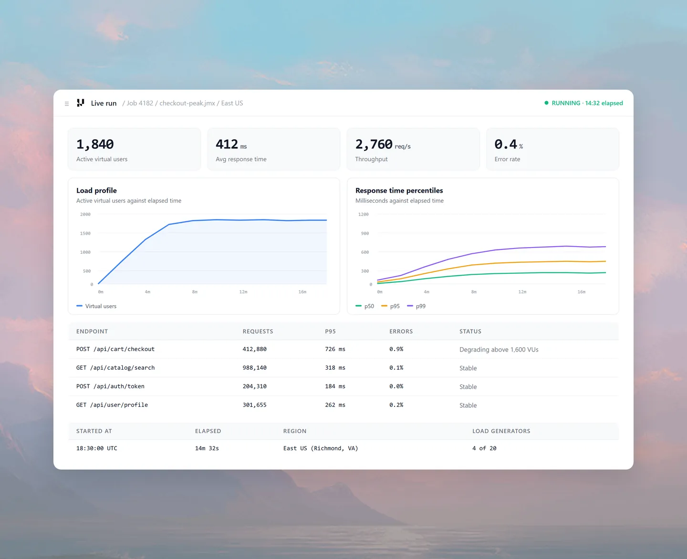The width and height of the screenshot is (687, 559).
Task: Click the 301,655 requests value
Action: [x=255, y=405]
